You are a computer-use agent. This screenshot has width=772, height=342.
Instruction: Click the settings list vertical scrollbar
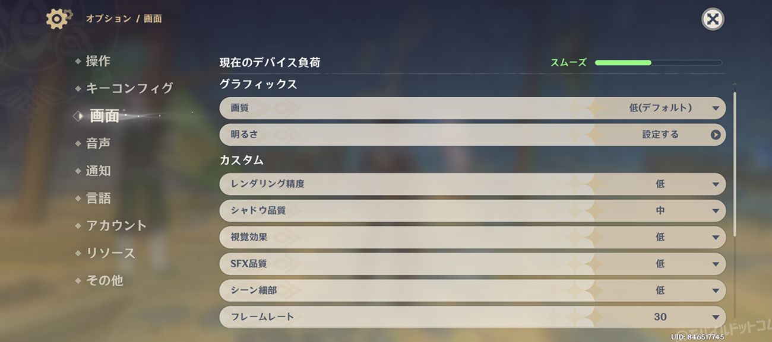coord(735,163)
